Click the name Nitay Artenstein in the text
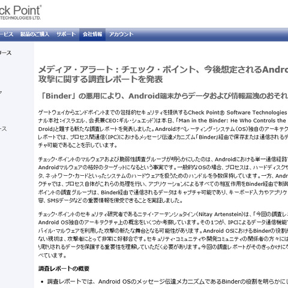 pyautogui.click(x=220, y=214)
